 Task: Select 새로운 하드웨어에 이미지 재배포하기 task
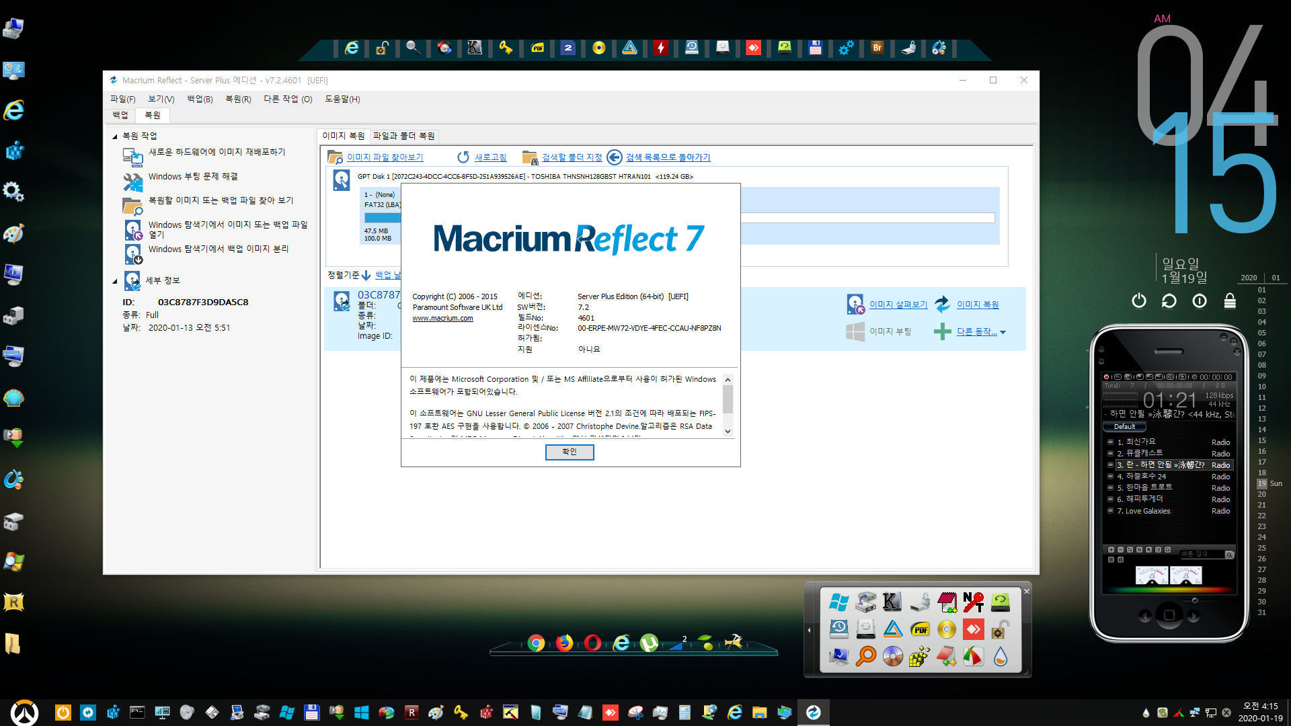tap(217, 152)
